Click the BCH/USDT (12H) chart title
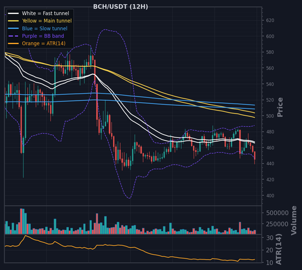Image resolution: width=302 pixels, height=270 pixels. [120, 7]
